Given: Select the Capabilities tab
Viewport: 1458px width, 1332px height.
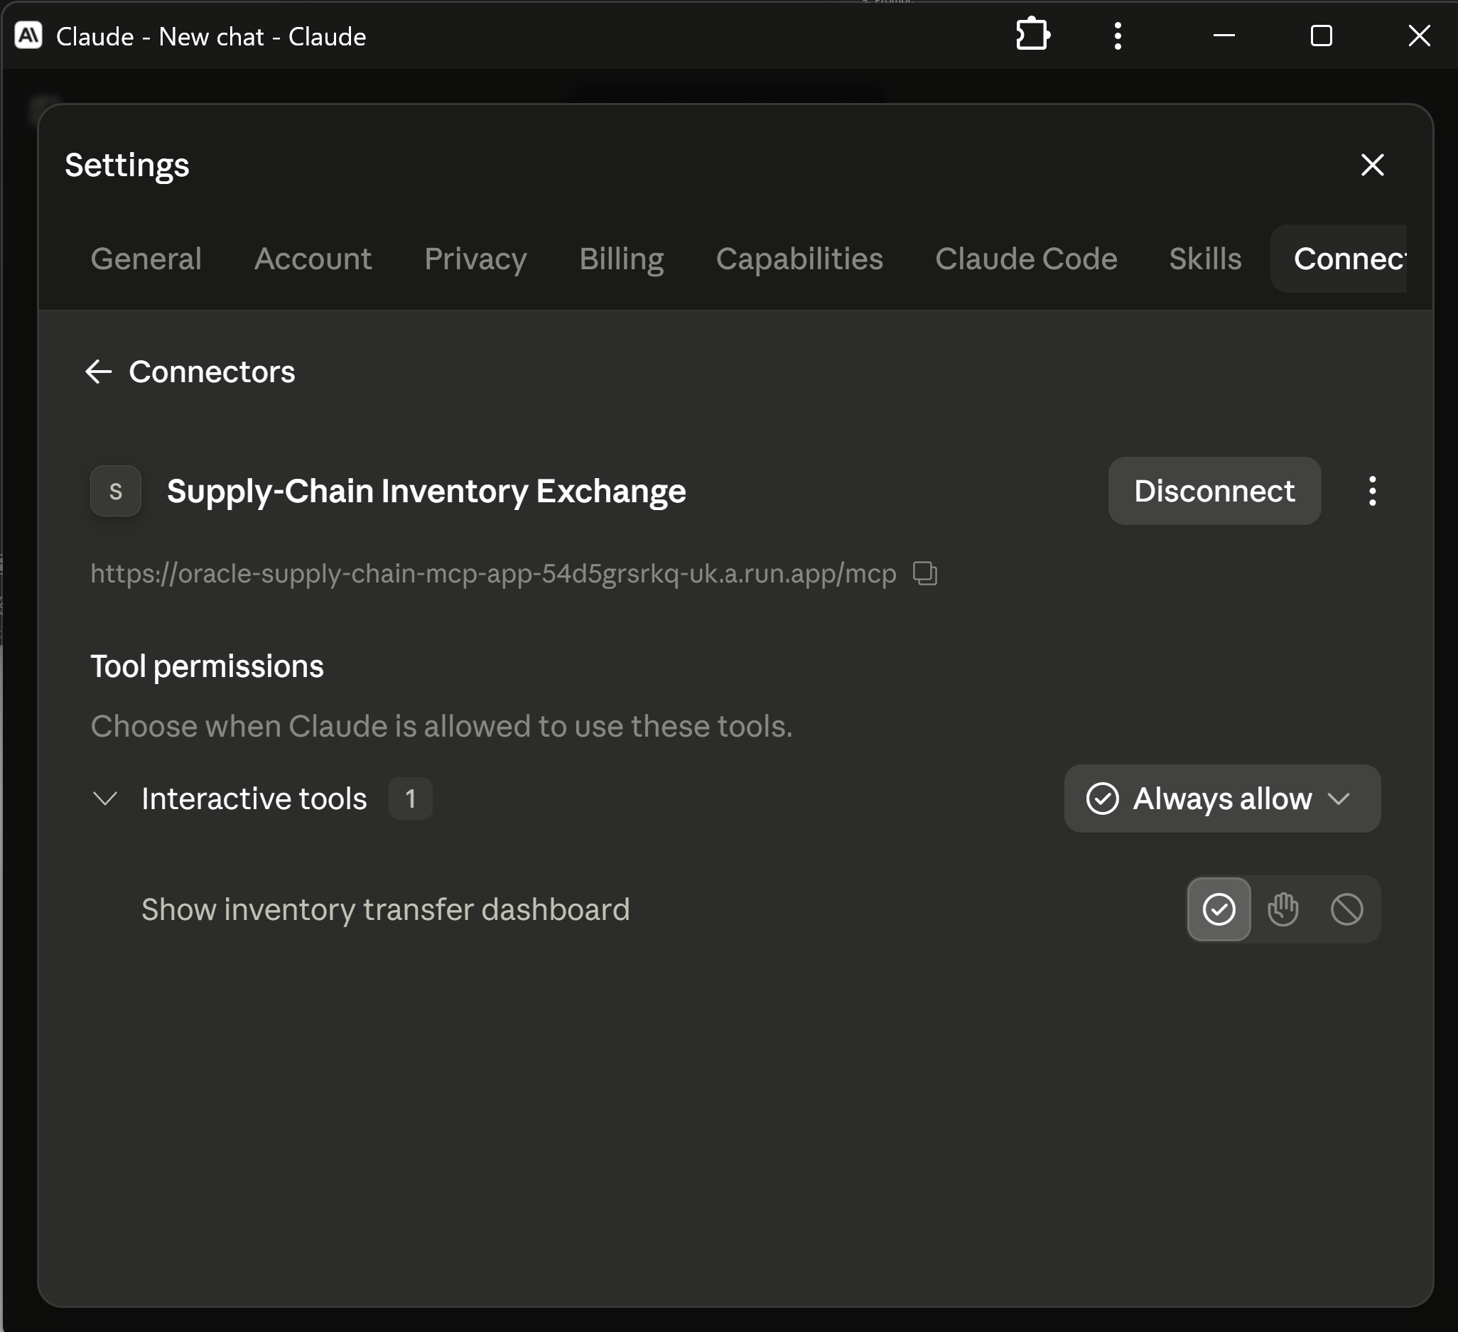Looking at the screenshot, I should pyautogui.click(x=799, y=259).
